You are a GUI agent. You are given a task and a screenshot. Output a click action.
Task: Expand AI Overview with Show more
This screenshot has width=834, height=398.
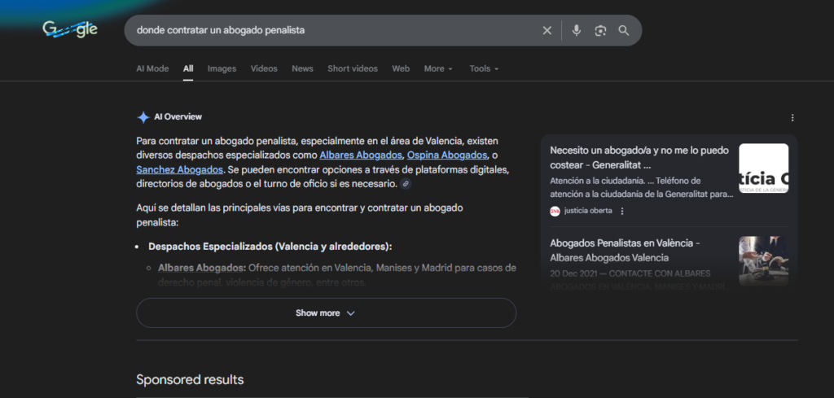[x=326, y=313]
